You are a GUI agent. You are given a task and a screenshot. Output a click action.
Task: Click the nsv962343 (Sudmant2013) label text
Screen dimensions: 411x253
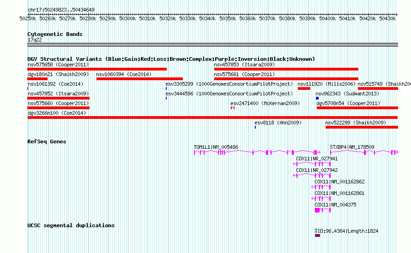click(x=347, y=94)
